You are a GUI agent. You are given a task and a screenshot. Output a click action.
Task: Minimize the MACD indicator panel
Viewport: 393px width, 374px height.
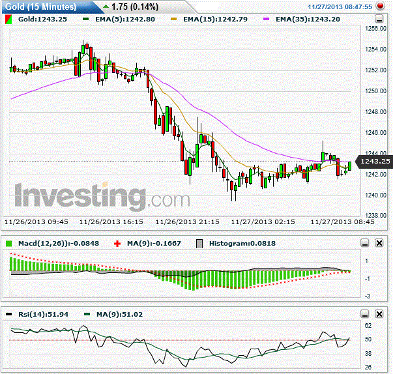coord(365,243)
